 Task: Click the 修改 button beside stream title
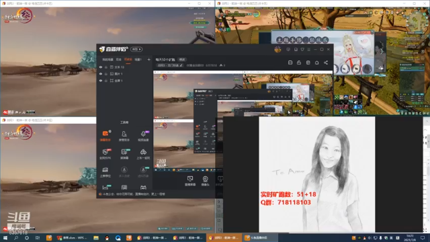pos(182,60)
